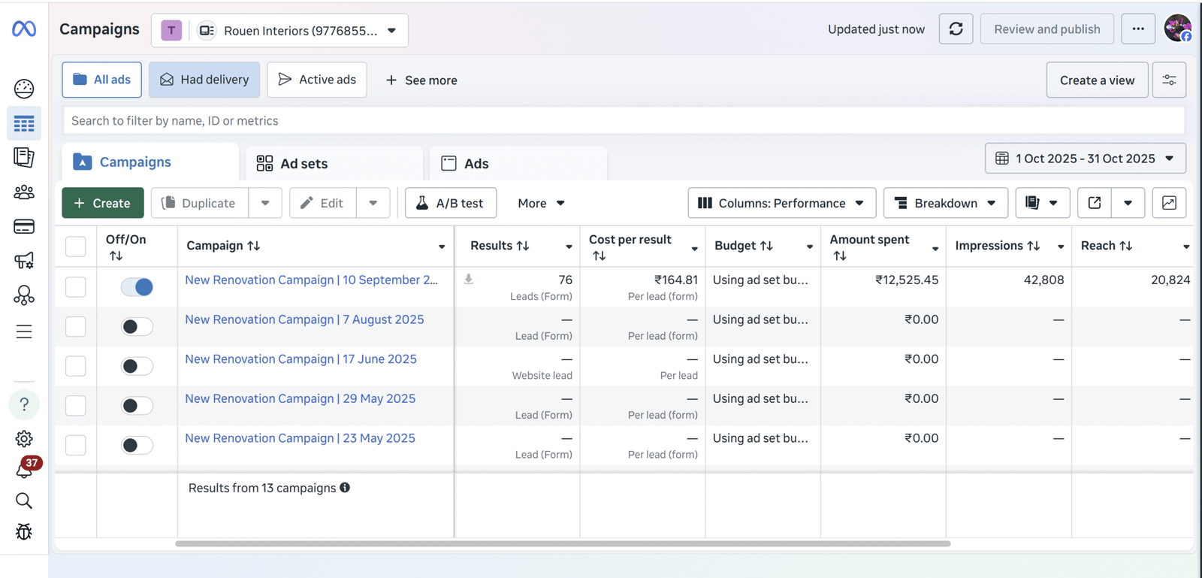Image resolution: width=1202 pixels, height=578 pixels.
Task: Click the refresh data icon
Action: [956, 29]
